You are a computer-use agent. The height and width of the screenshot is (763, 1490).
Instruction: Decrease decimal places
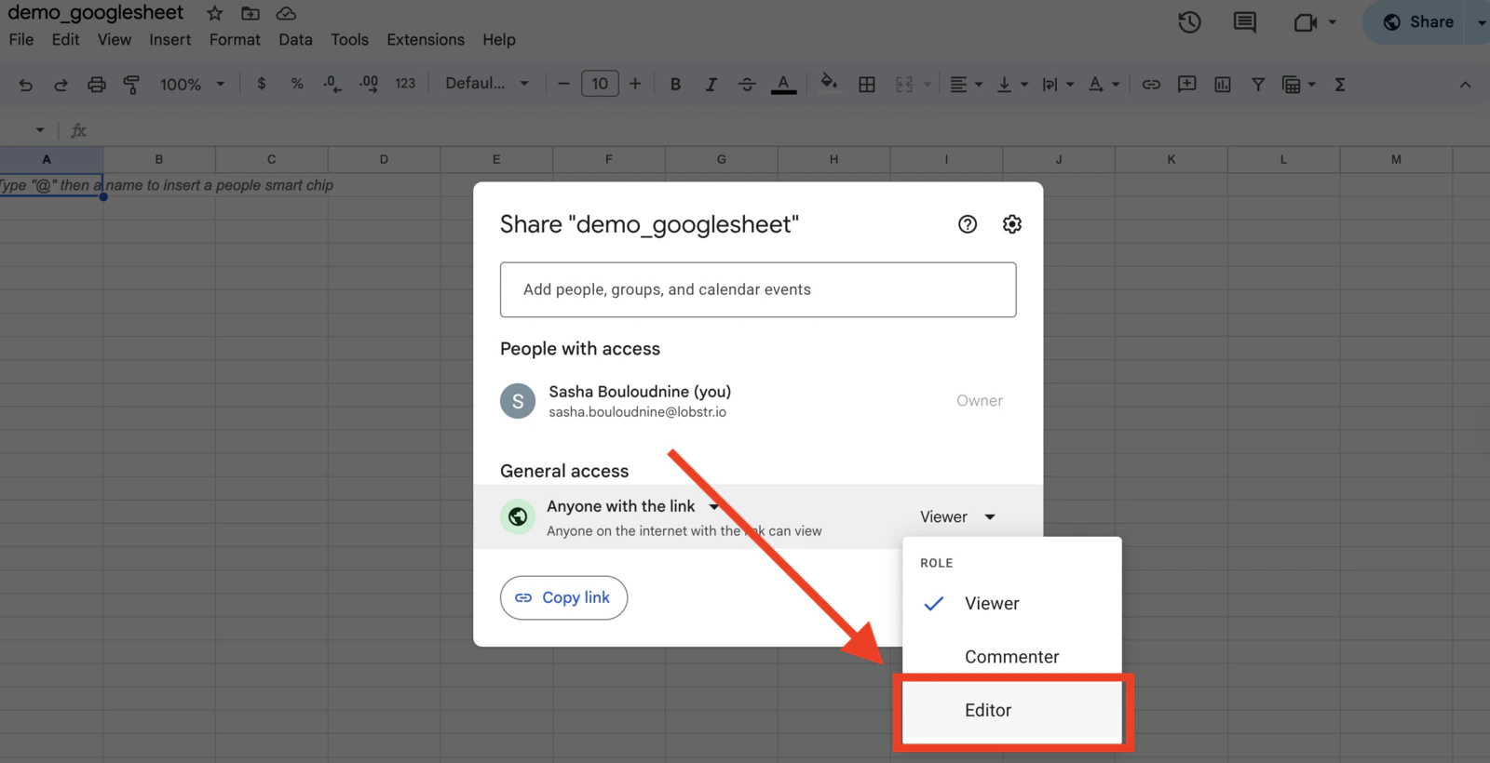(x=332, y=84)
